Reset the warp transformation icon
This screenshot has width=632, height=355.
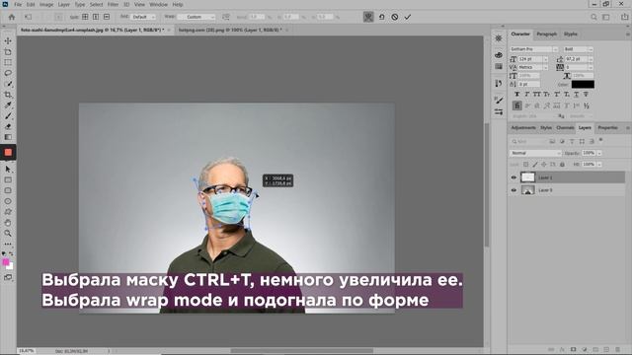click(381, 17)
